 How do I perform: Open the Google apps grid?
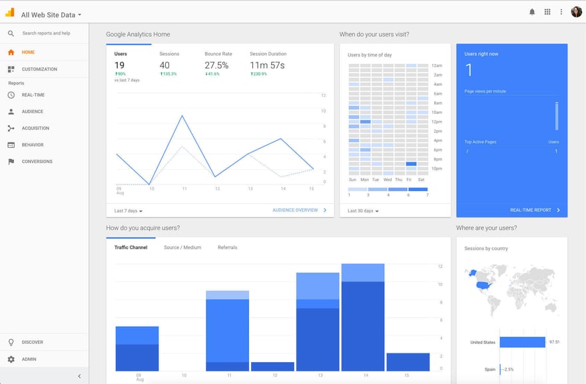point(547,12)
